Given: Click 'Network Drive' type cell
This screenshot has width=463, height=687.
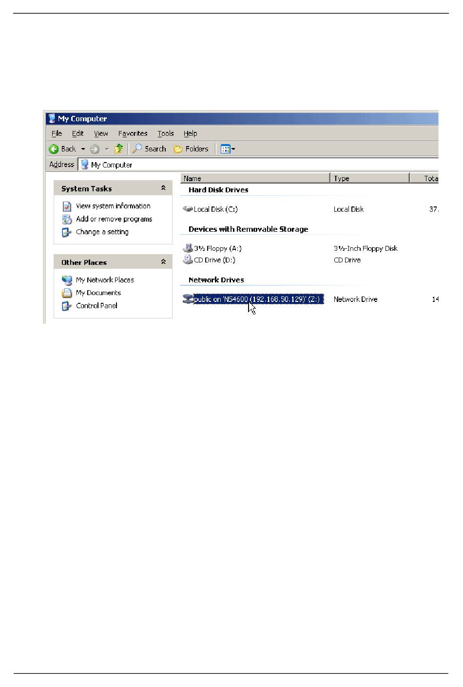Looking at the screenshot, I should click(355, 299).
